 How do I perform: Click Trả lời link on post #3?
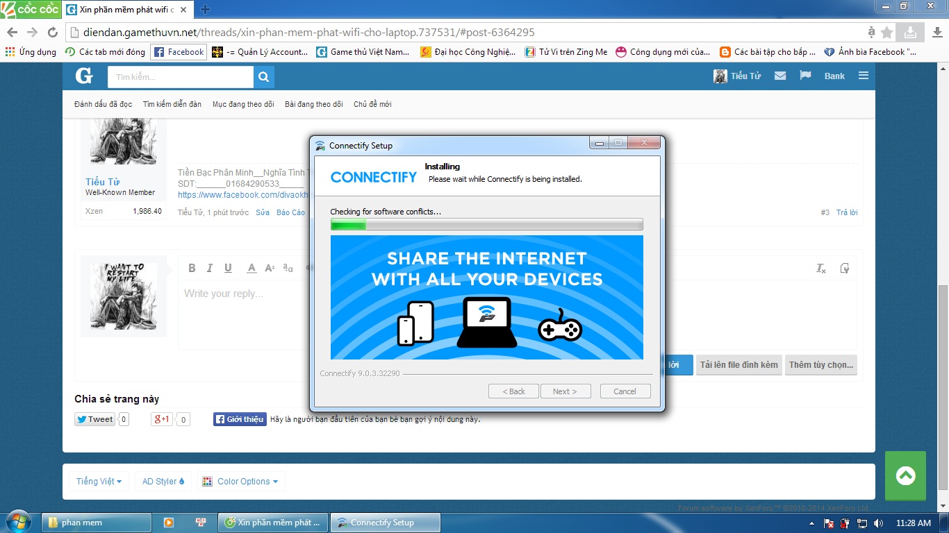pyautogui.click(x=847, y=212)
